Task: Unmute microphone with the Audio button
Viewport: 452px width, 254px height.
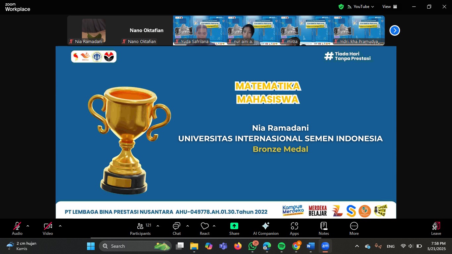Action: click(x=17, y=228)
